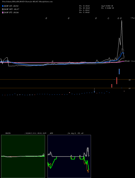Click the '12' price axis label
135x178 pixels.
click(129, 80)
